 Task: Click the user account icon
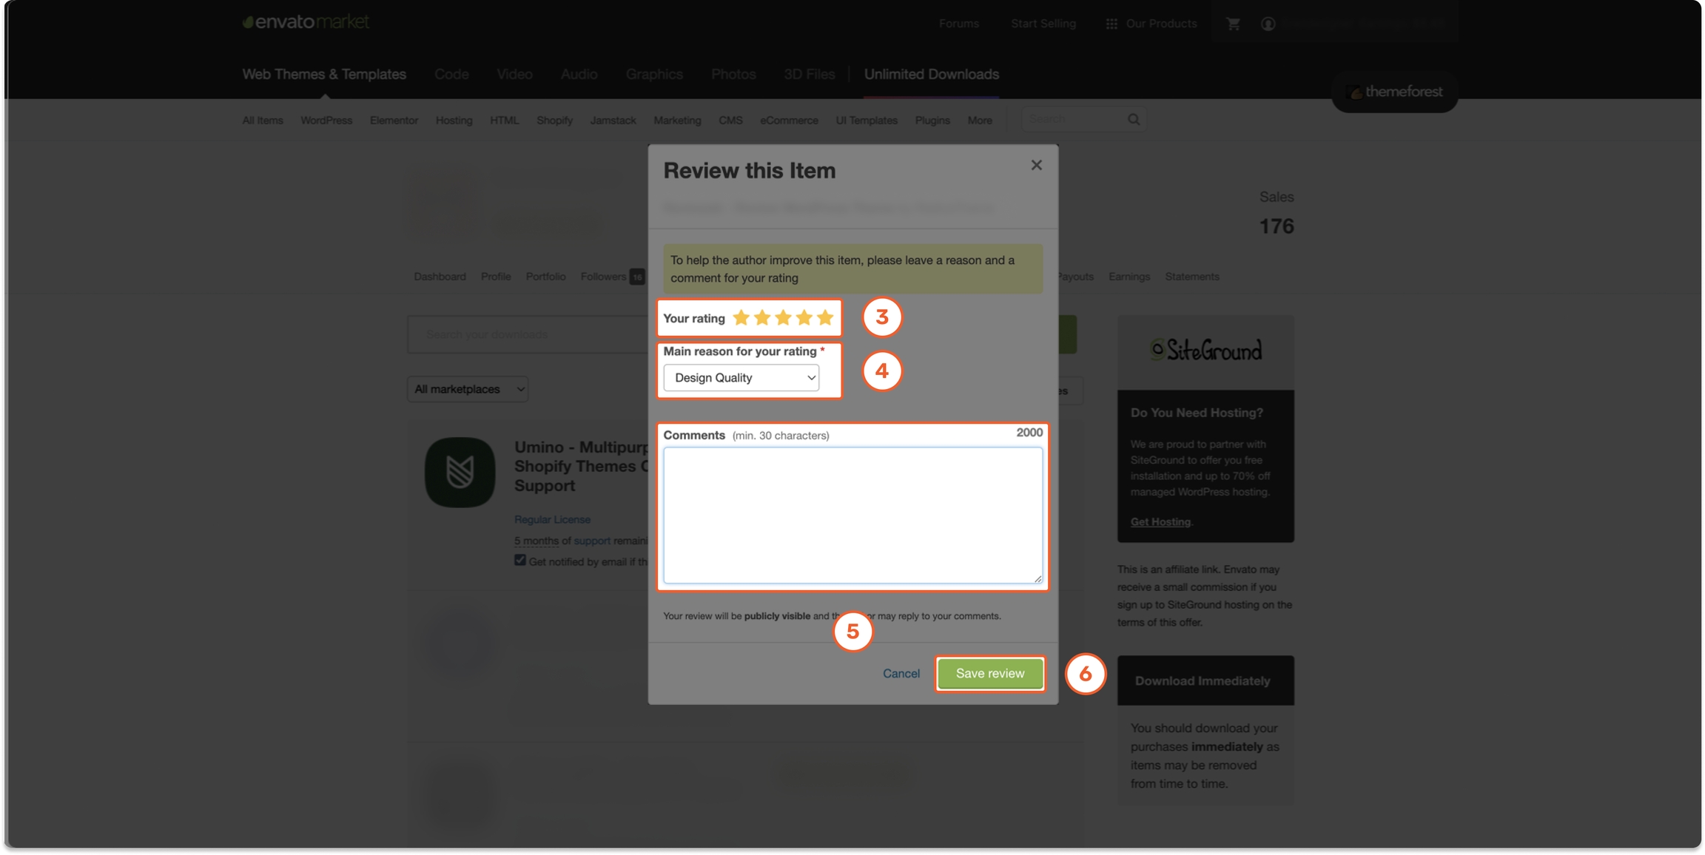(1268, 24)
